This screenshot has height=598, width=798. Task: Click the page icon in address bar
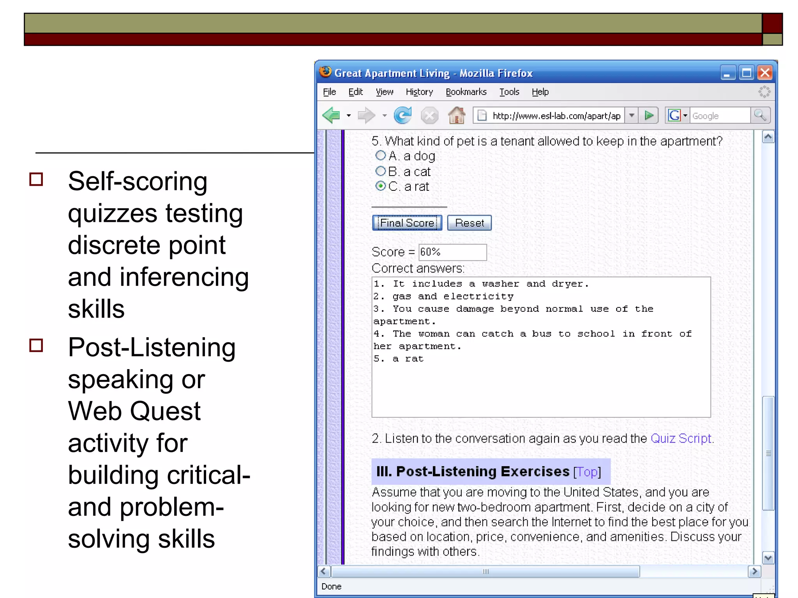(x=482, y=116)
